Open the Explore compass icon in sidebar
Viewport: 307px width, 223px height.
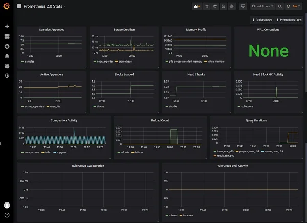tap(7, 46)
